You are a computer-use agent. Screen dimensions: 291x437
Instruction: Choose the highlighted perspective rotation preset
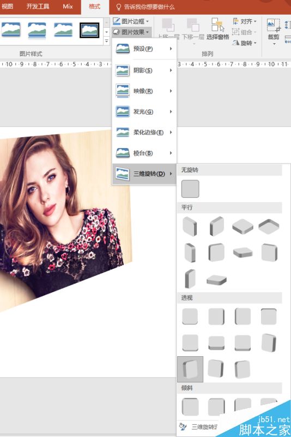(x=190, y=369)
